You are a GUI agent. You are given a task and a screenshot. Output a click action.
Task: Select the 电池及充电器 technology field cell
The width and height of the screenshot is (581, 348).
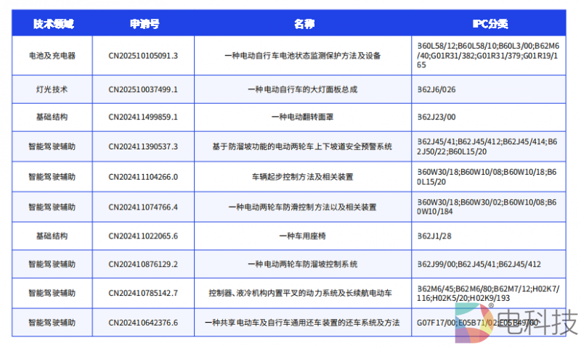52,55
